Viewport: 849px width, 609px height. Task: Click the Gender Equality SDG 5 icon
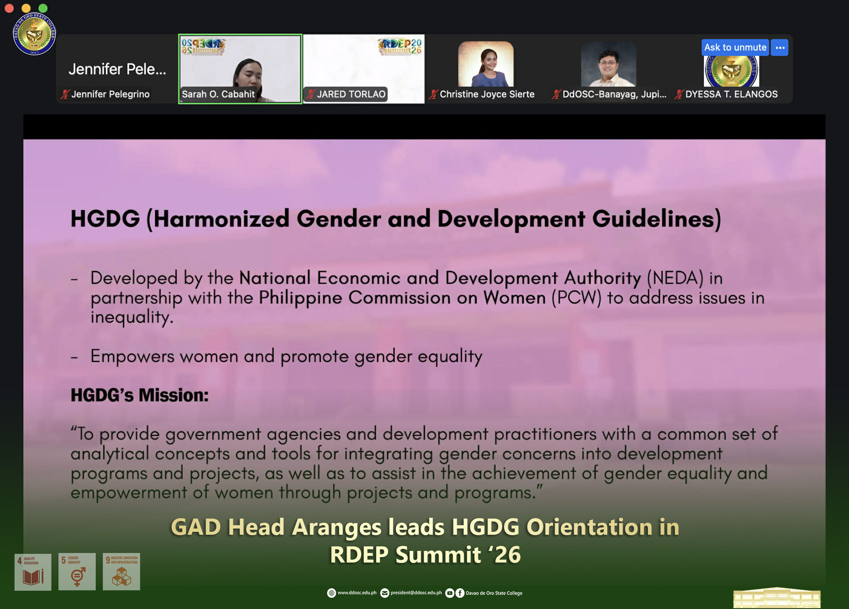point(77,572)
